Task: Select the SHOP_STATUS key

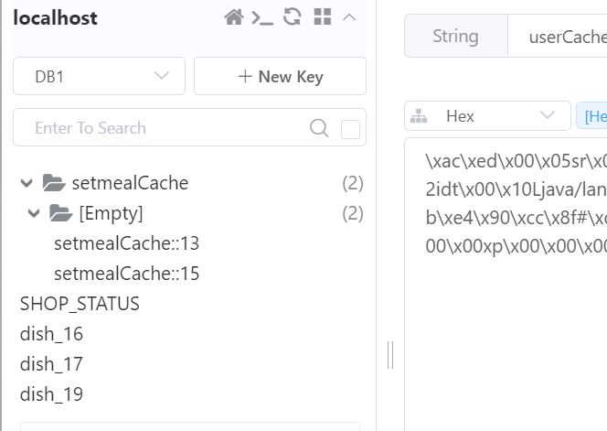Action: [x=80, y=304]
